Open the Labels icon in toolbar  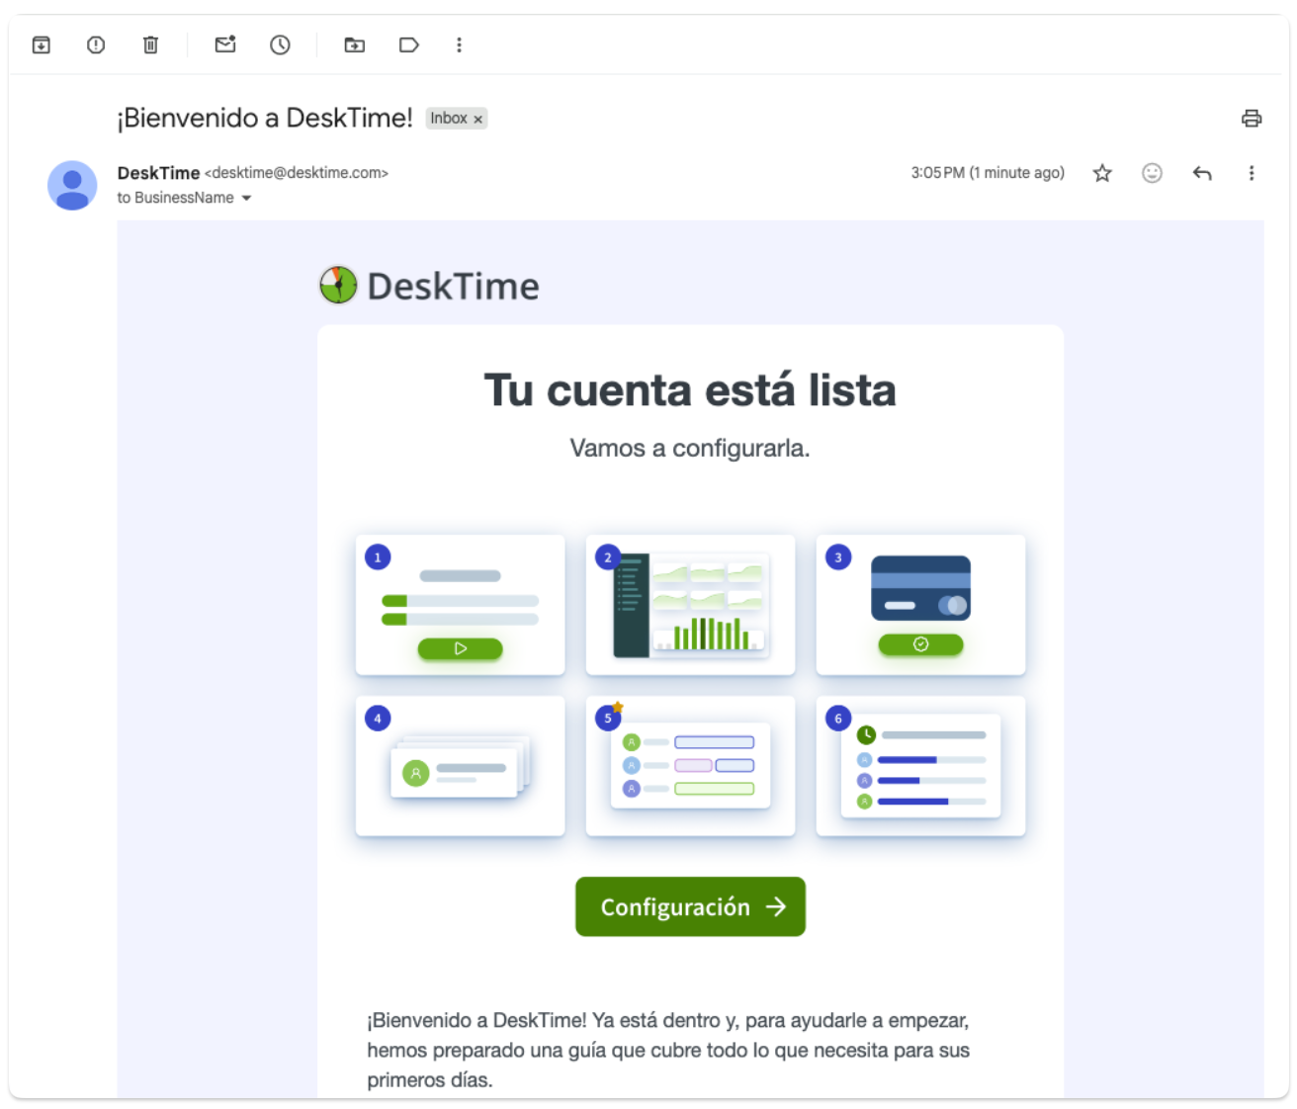click(x=409, y=44)
